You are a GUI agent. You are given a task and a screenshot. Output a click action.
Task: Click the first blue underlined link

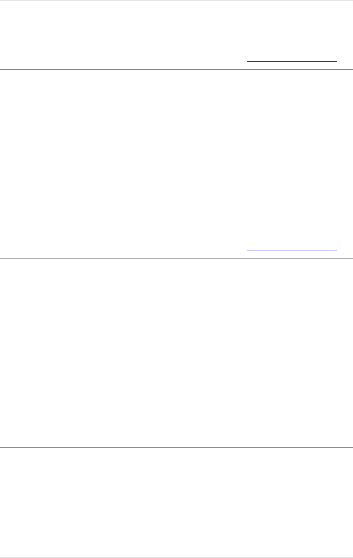point(292,61)
